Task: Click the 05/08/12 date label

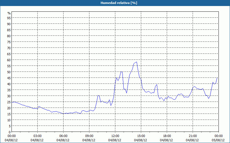Action: [218, 140]
